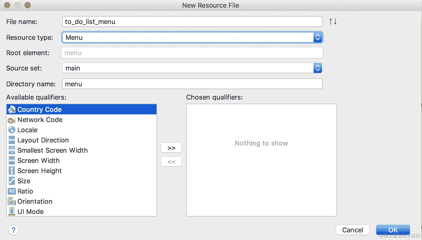Click the Screen Width icon

tap(12, 161)
